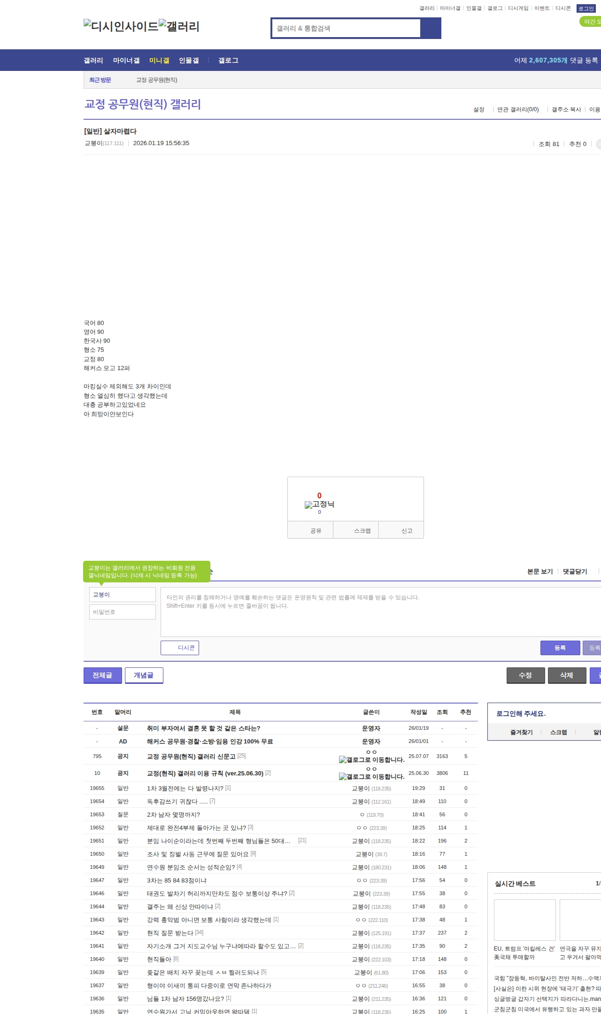Open post 독후감쓰기 귀찮다
This screenshot has width=601, height=1014.
pyautogui.click(x=177, y=801)
